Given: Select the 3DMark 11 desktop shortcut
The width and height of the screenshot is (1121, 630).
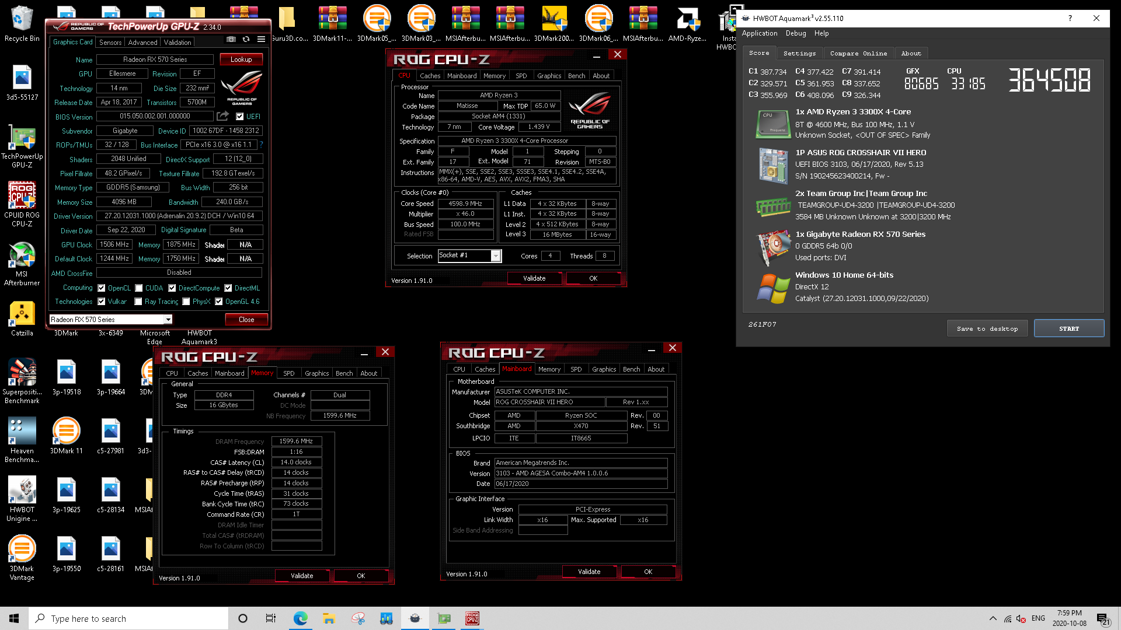Looking at the screenshot, I should click(66, 436).
